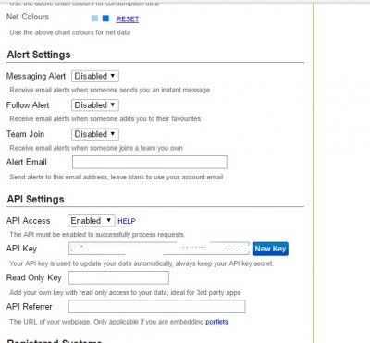Open the Team Join dropdown
The width and height of the screenshot is (370, 343).
pyautogui.click(x=95, y=134)
